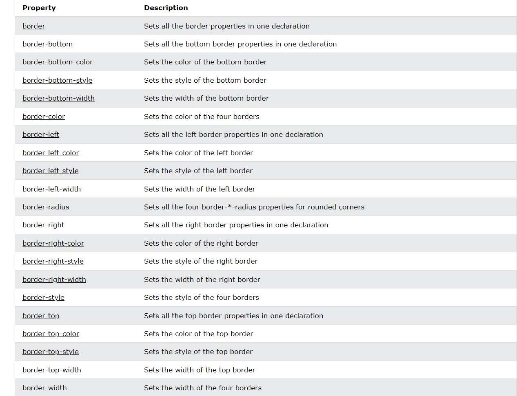This screenshot has height=396, width=517.
Task: Click the border-left property link
Action: coord(41,134)
